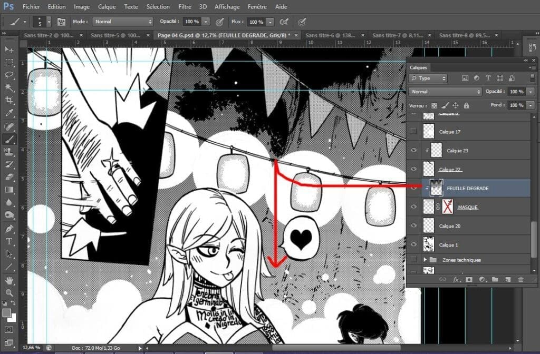Select the Zoom tool
This screenshot has height=354, width=540.
pos(9,293)
